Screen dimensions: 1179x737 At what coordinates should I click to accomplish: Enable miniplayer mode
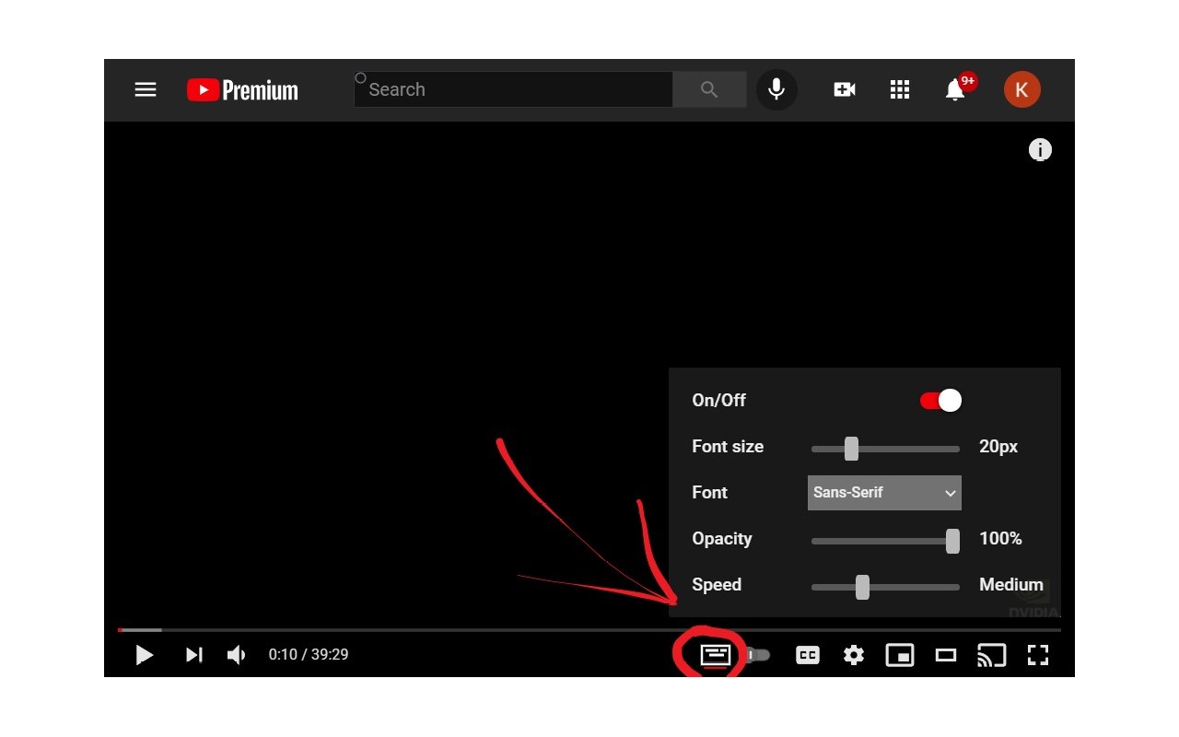click(900, 655)
